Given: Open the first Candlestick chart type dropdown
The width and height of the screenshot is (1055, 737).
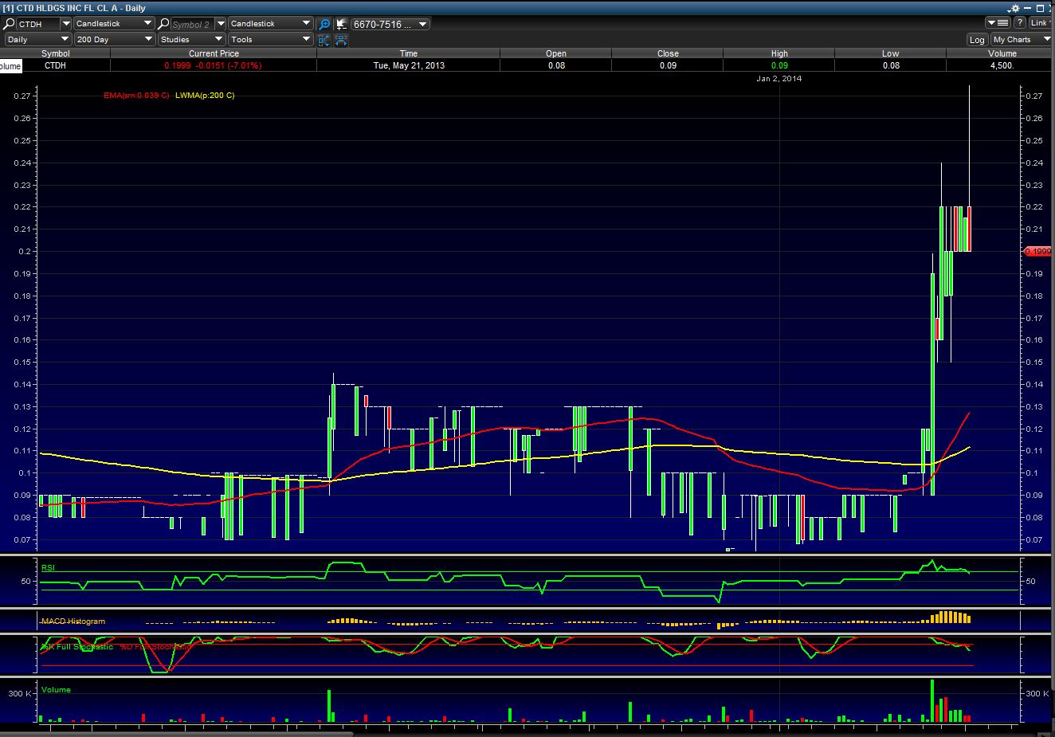Looking at the screenshot, I should pos(114,24).
